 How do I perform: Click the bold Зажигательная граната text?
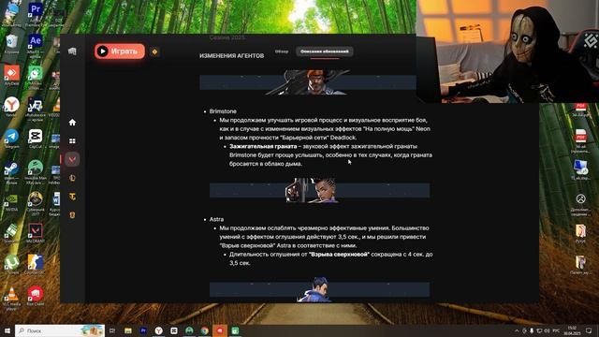pyautogui.click(x=263, y=146)
